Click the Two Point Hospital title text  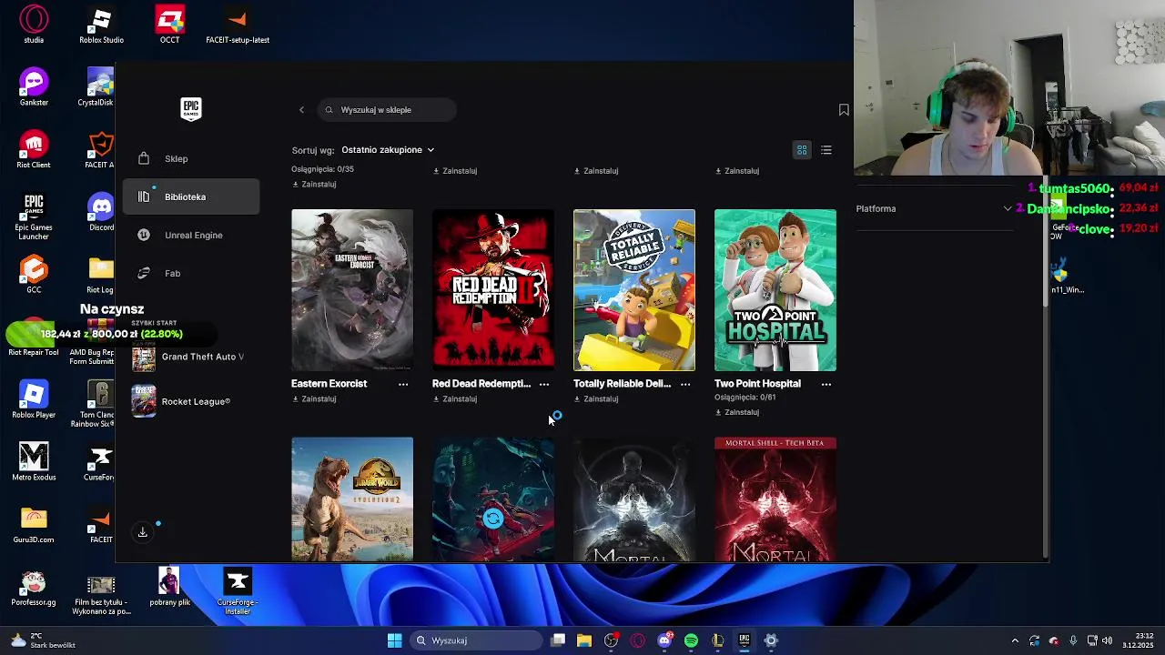tap(757, 384)
